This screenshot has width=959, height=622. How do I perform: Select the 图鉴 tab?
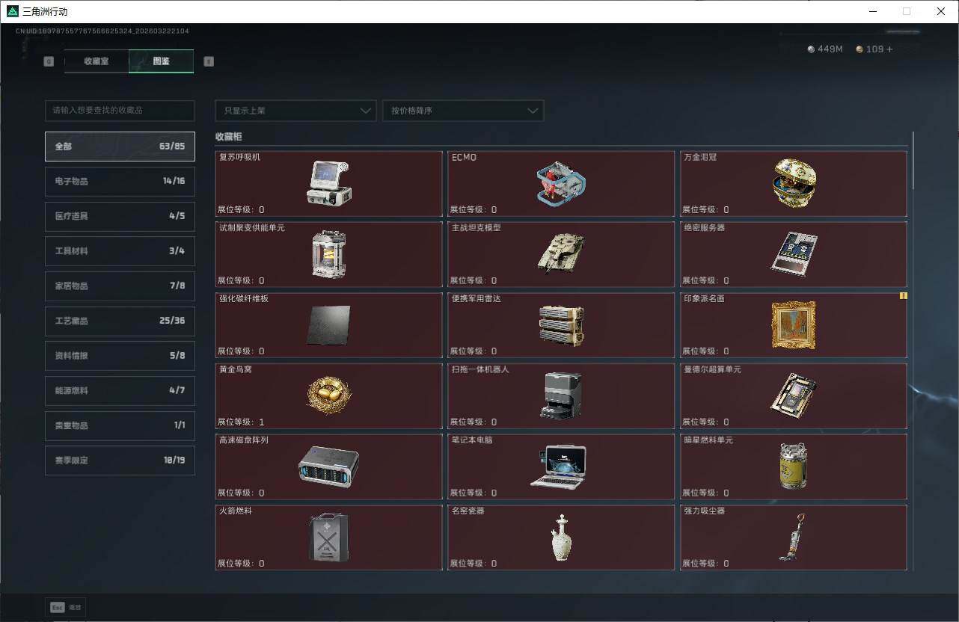tap(161, 61)
